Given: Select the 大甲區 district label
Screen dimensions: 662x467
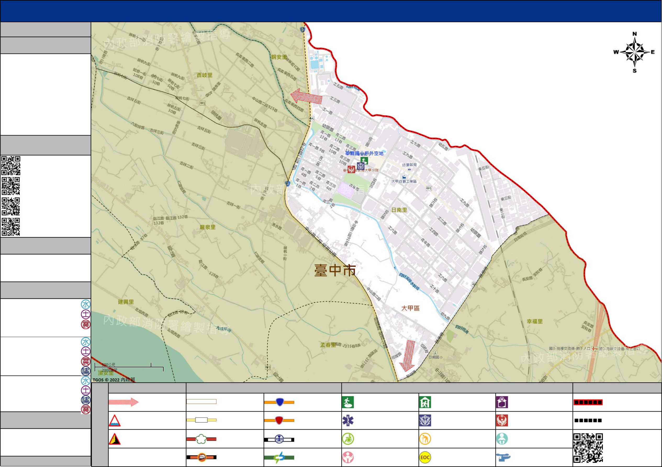Looking at the screenshot, I should pos(410,308).
